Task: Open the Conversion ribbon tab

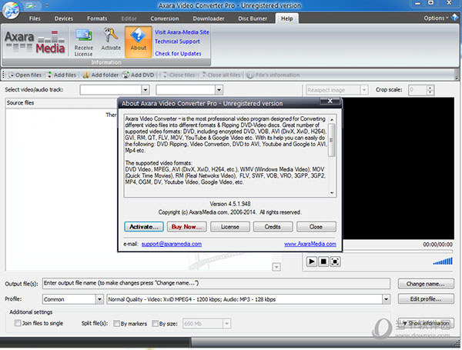Action: 165,18
